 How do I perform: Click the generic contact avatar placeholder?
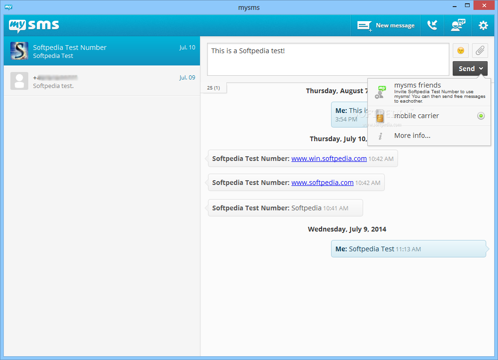[19, 81]
